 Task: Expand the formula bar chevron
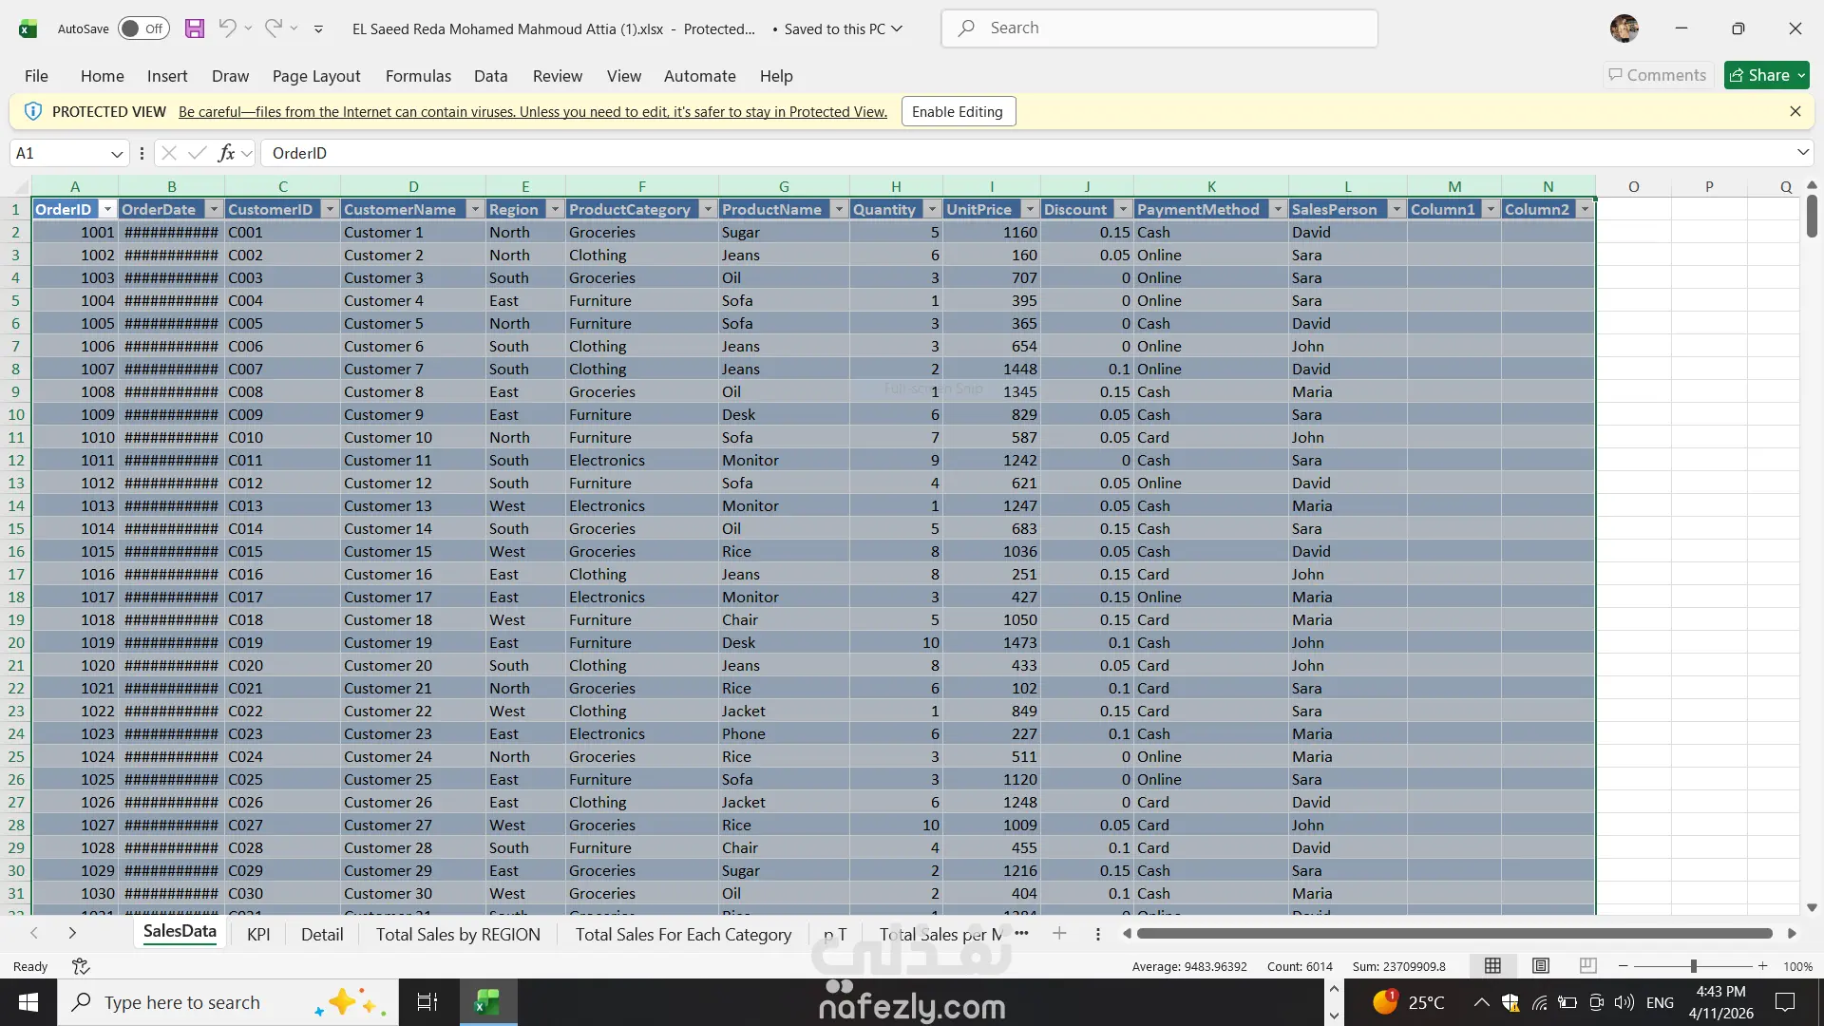pyautogui.click(x=1802, y=153)
